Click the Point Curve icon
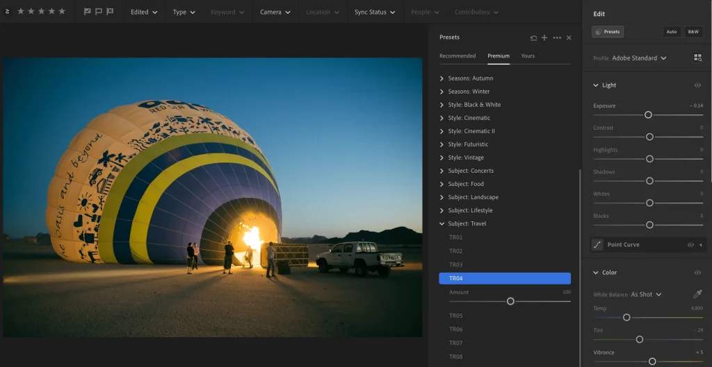The image size is (712, 367). (x=597, y=245)
